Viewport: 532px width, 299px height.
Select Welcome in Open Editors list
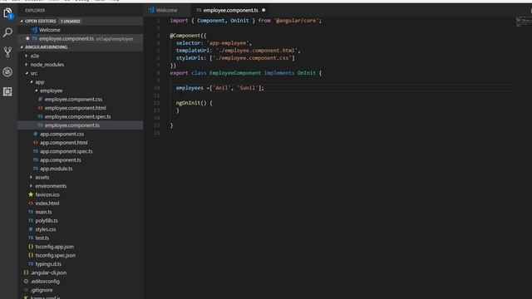[x=81, y=30]
